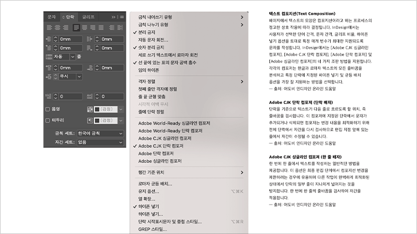Select the align right paragraph icon
Screen dimensions: 417x234
pos(65,27)
